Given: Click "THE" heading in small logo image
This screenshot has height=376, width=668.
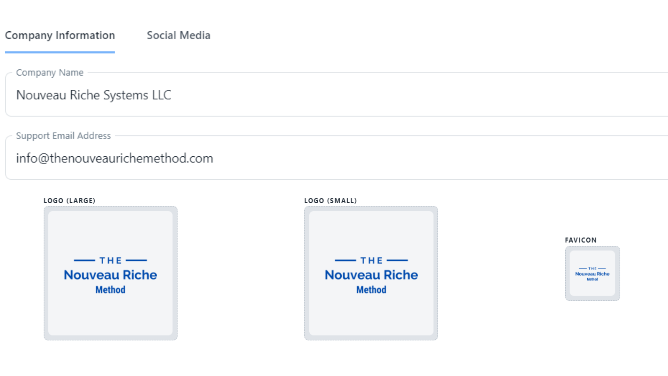Looking at the screenshot, I should tap(371, 260).
